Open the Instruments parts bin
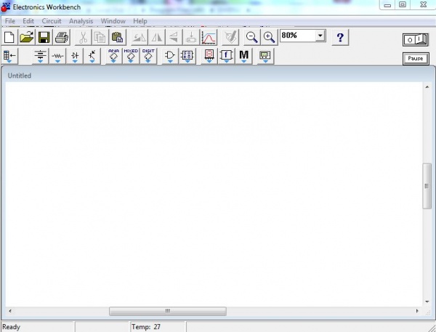 (265, 56)
